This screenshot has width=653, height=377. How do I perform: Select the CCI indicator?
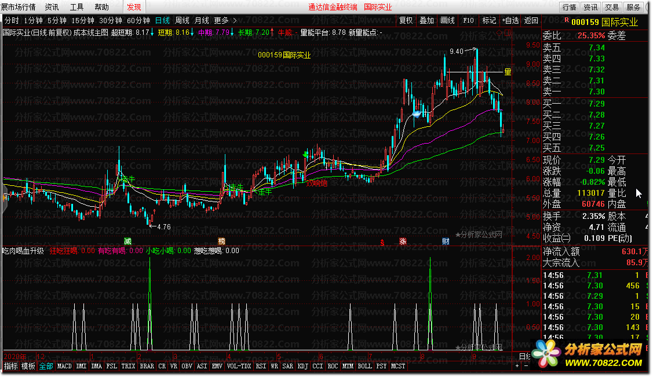pyautogui.click(x=318, y=366)
